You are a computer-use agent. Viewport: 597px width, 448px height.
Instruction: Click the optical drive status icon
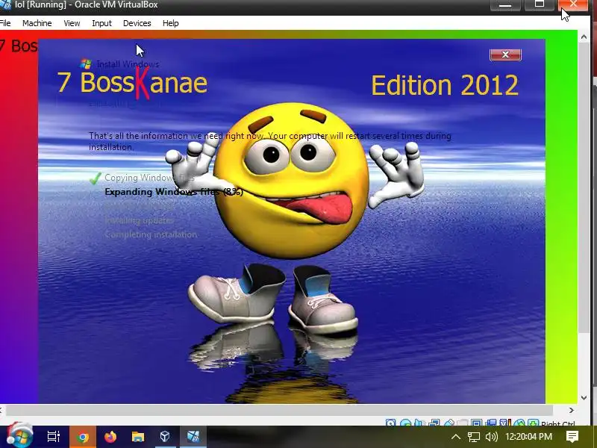405,423
